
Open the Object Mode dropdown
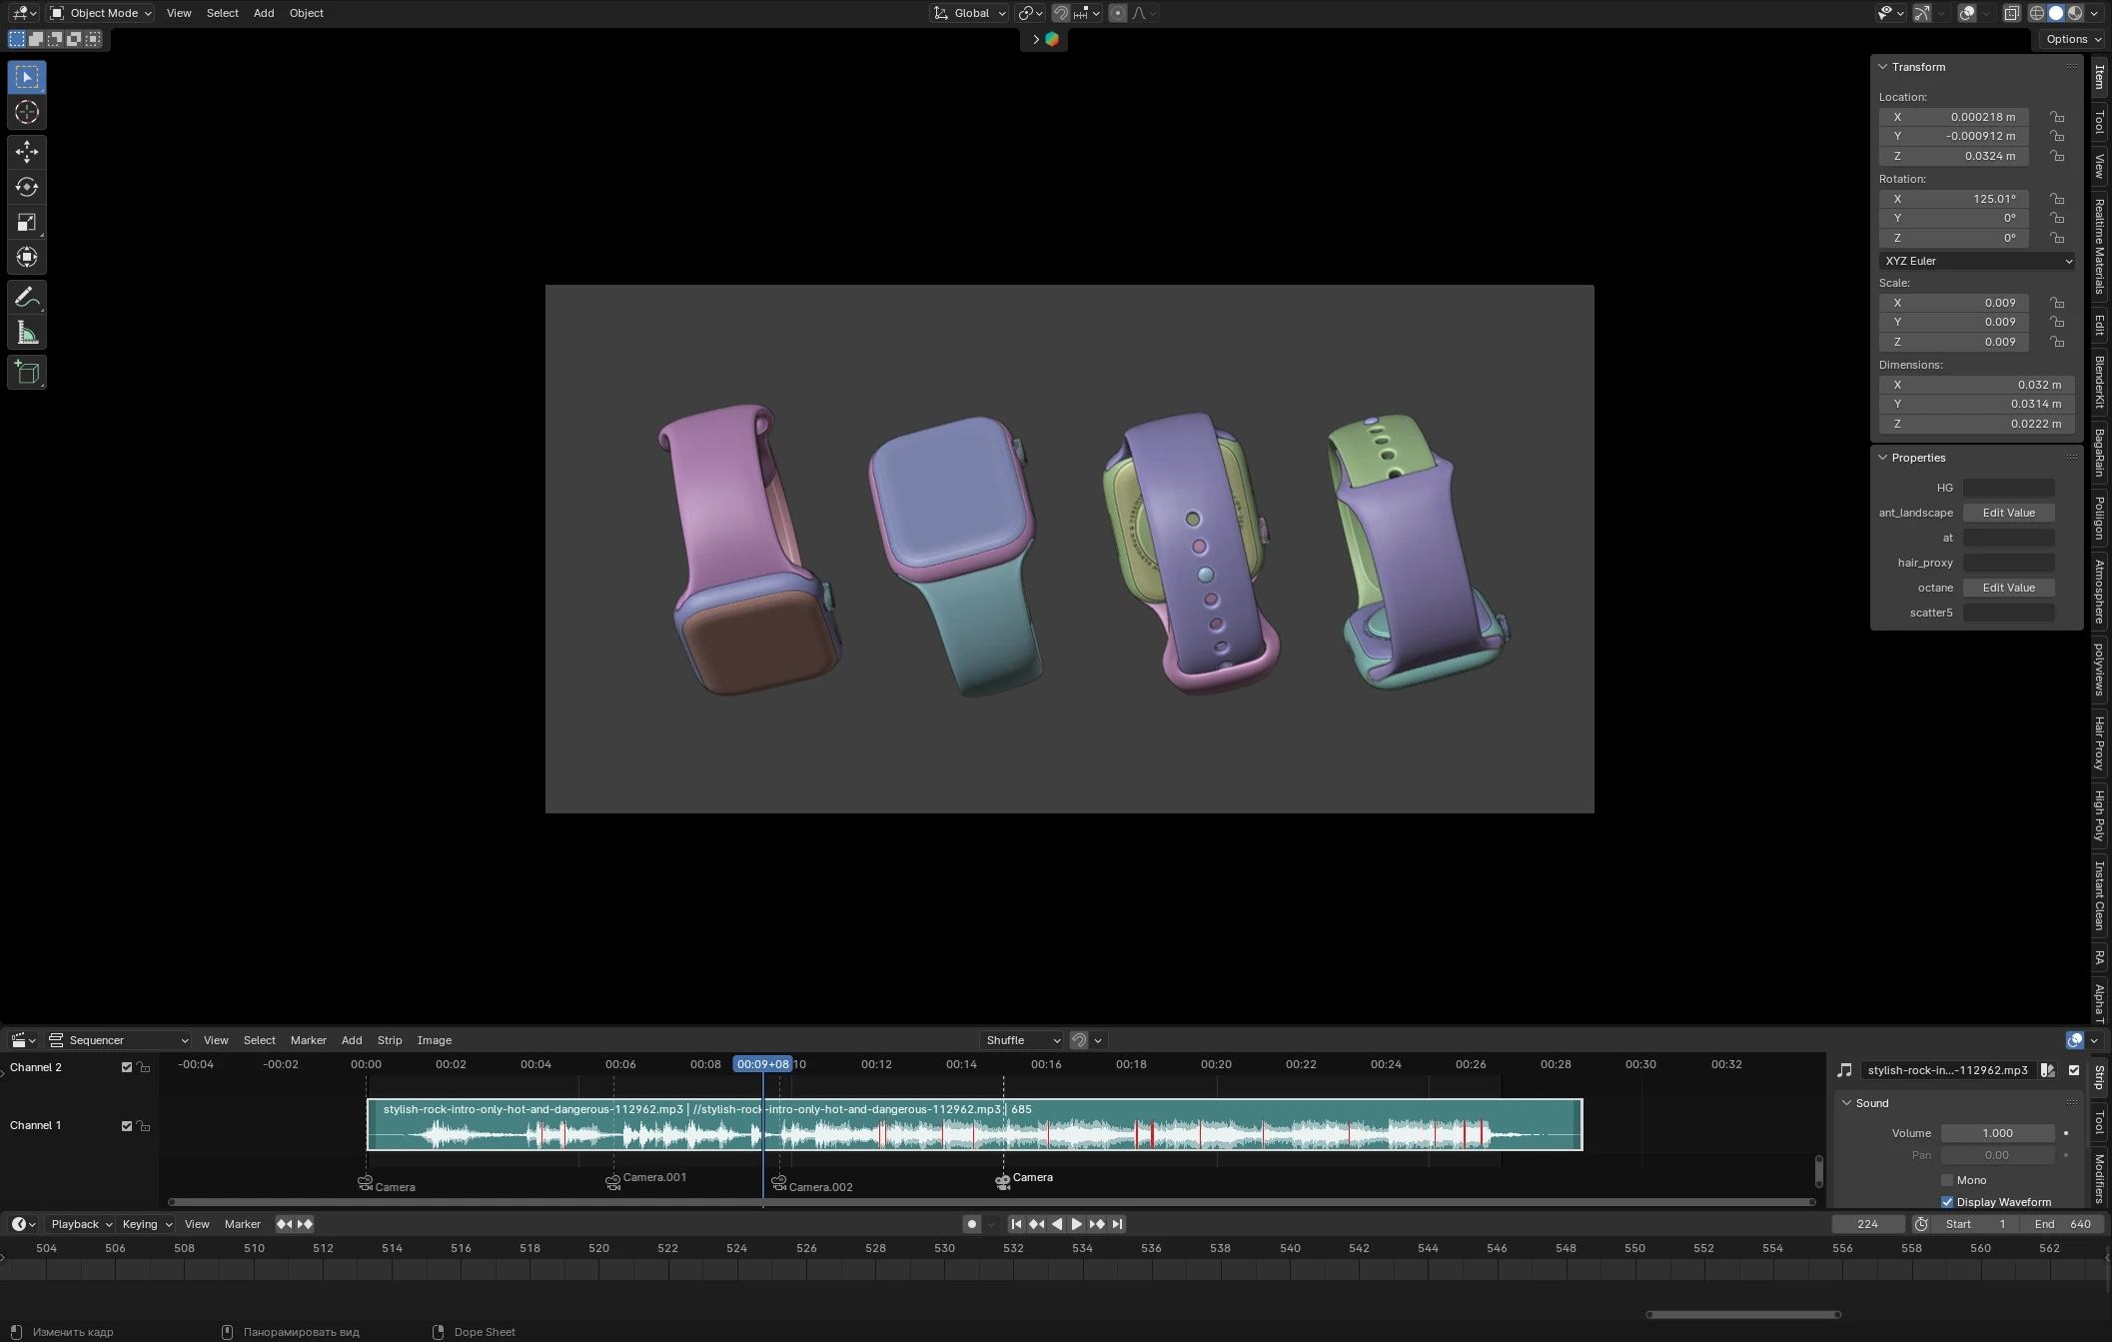[101, 13]
